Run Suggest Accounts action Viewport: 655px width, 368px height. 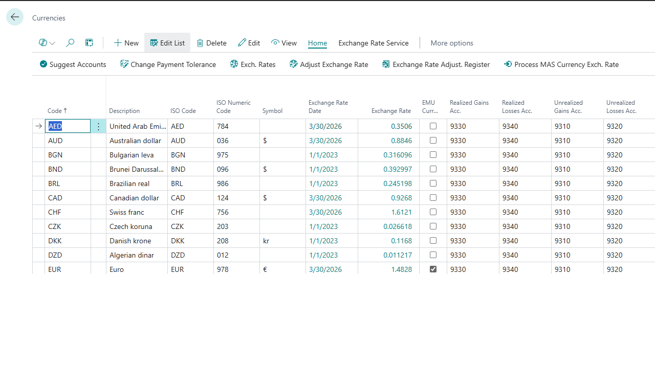tap(73, 64)
